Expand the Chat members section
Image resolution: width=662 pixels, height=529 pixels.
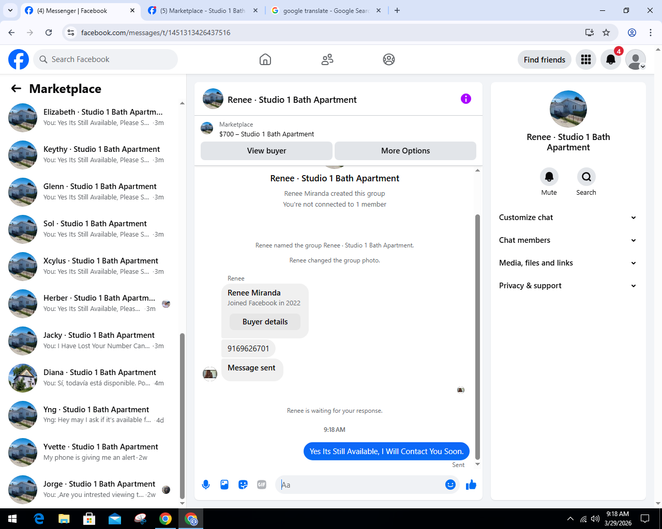click(568, 240)
